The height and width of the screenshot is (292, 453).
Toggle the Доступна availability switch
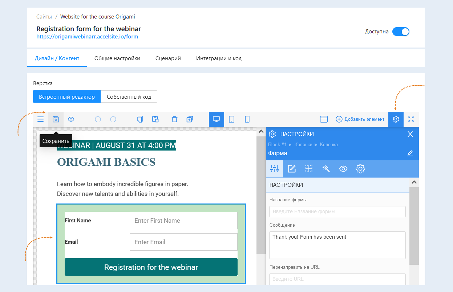pos(401,32)
